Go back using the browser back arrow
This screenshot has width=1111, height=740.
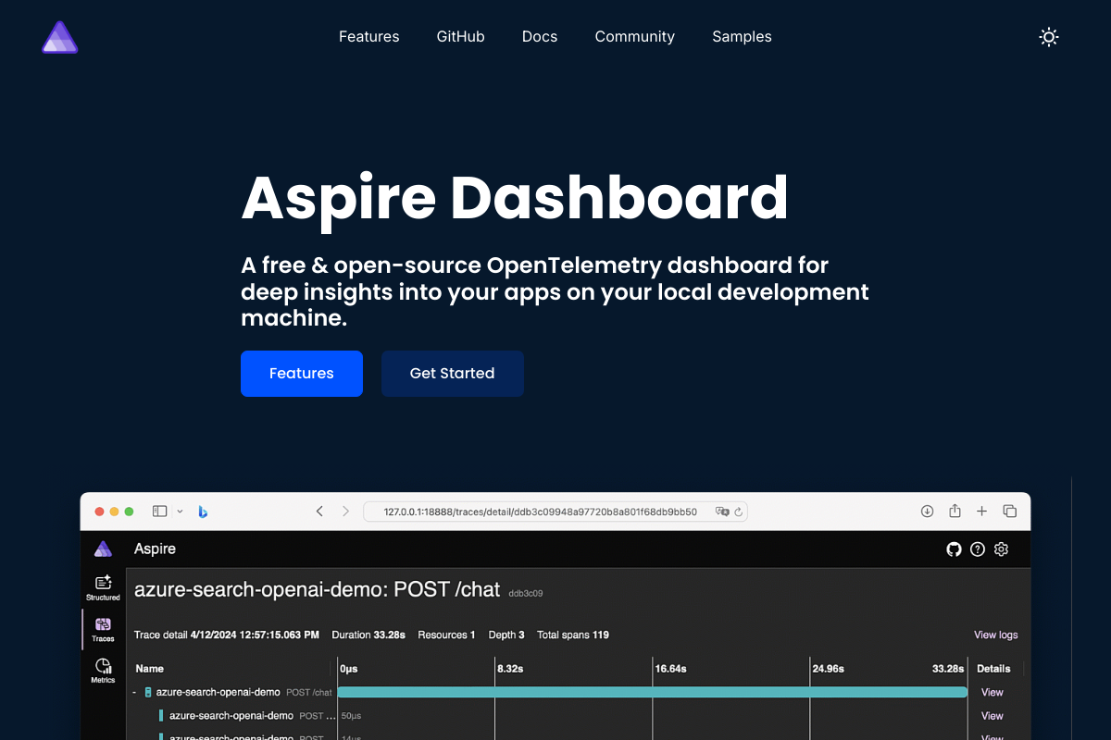pyautogui.click(x=319, y=512)
